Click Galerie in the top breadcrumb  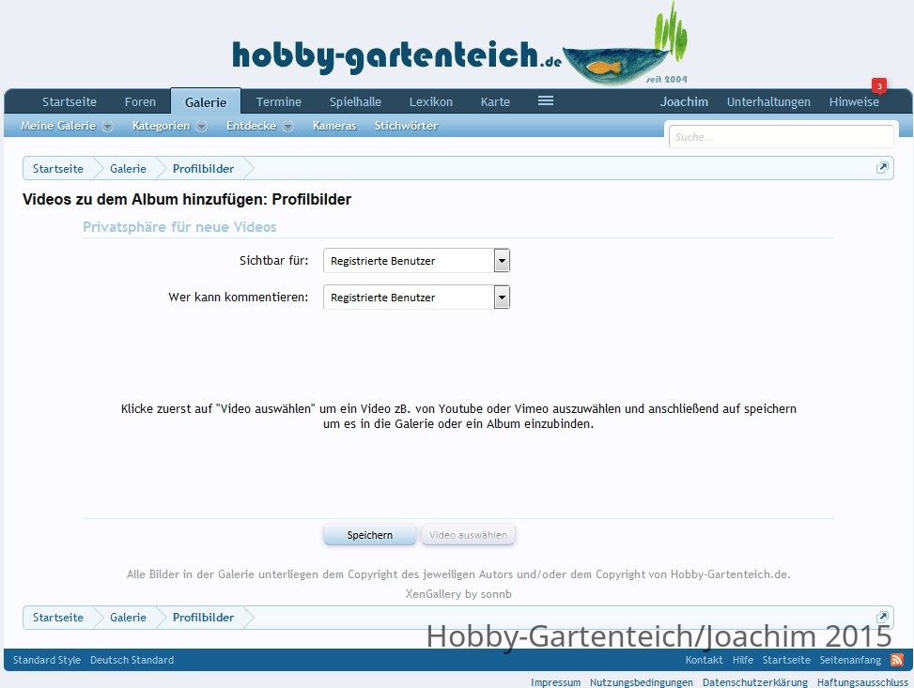128,168
